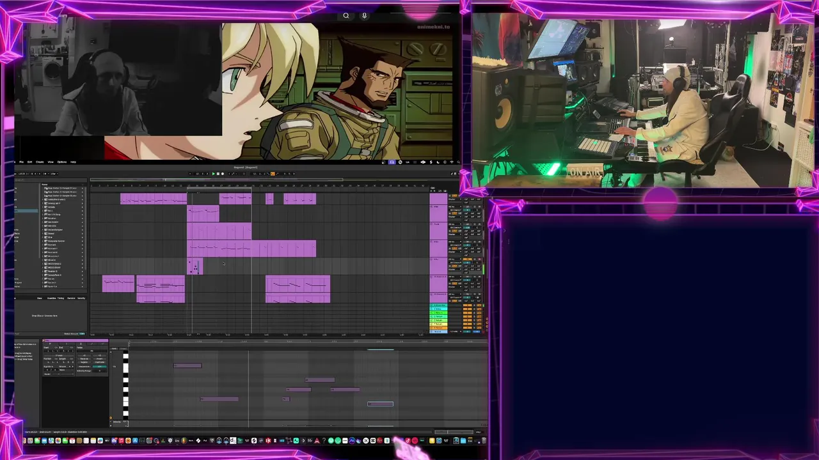The width and height of the screenshot is (819, 460).
Task: Expand the Reaktor 6 plug-in entry
Action: (43, 272)
